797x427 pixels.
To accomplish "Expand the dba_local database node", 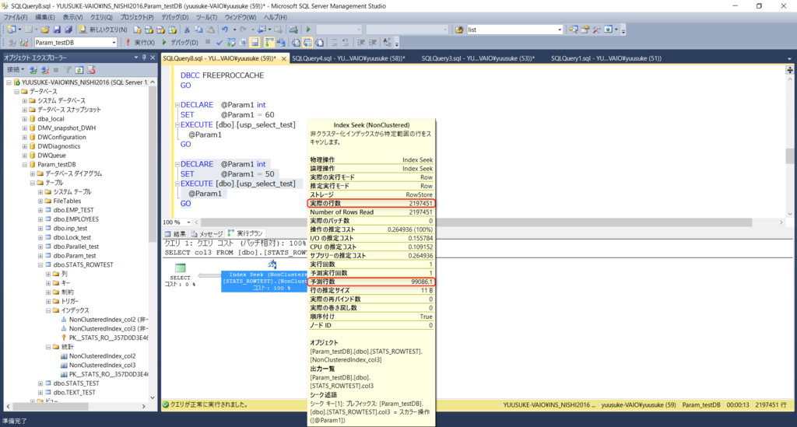I will coord(24,119).
